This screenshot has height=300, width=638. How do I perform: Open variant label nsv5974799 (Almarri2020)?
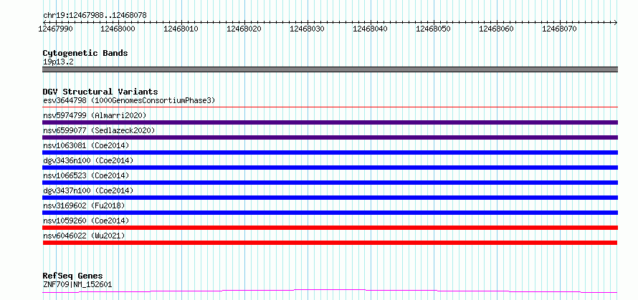95,115
